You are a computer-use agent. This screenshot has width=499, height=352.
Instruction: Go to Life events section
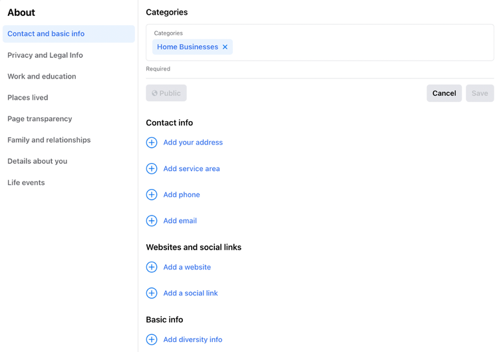click(x=26, y=183)
